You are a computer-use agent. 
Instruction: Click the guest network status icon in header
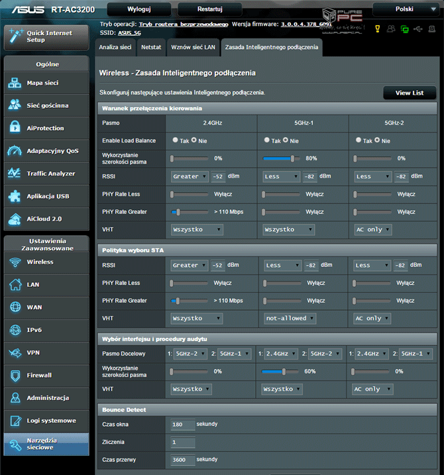coord(390,30)
